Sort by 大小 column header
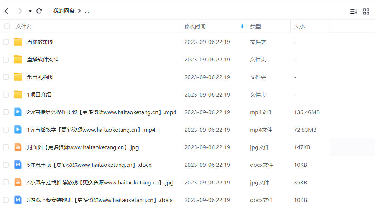This screenshot has height=223, width=375. [299, 27]
